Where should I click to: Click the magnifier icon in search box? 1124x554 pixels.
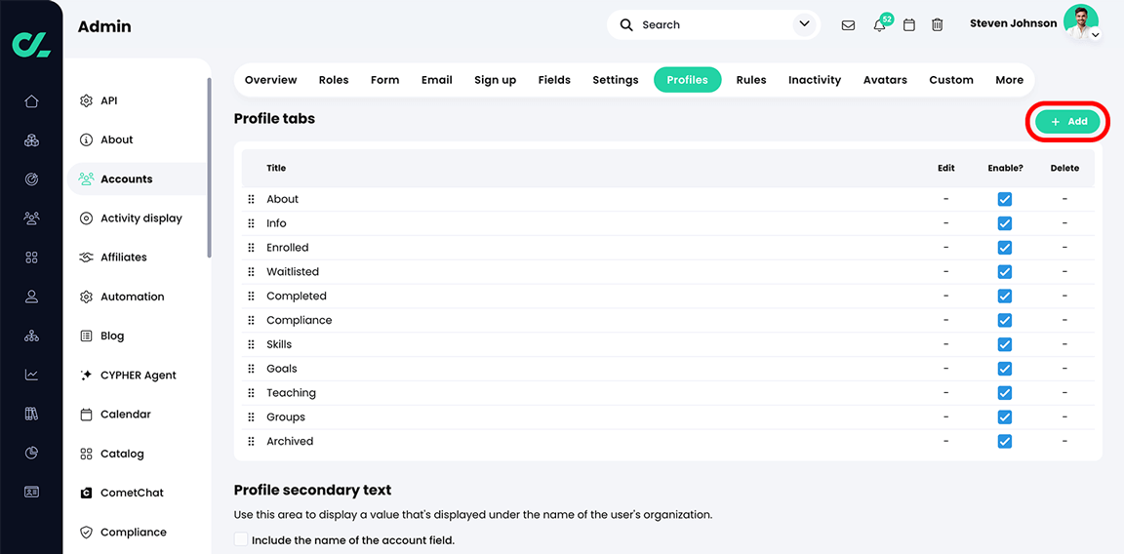tap(626, 25)
